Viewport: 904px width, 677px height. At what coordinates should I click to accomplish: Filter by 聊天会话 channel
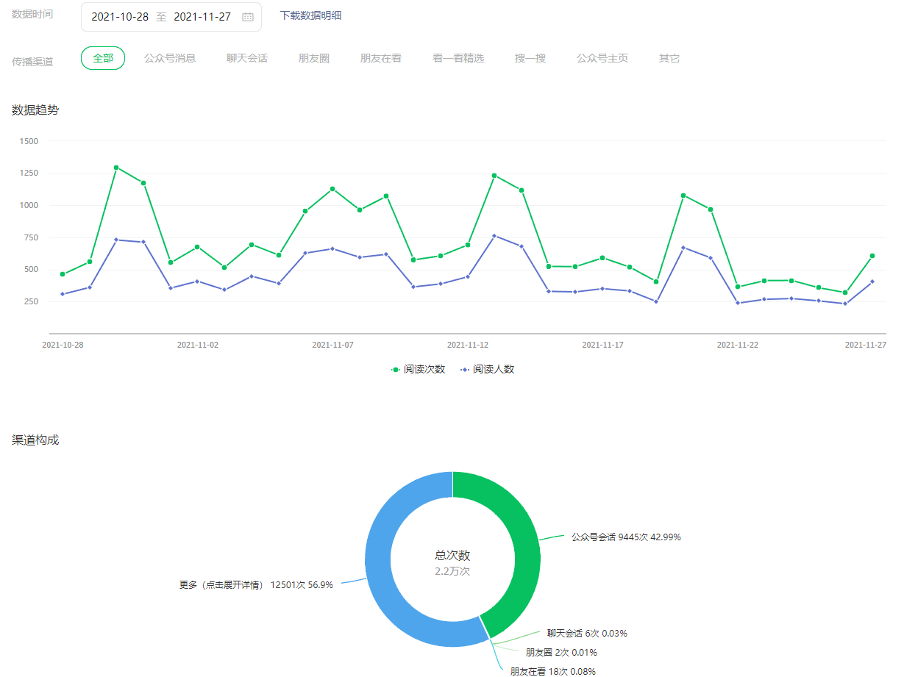247,58
